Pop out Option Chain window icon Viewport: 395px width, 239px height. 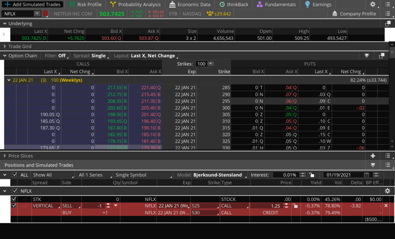tap(382, 56)
